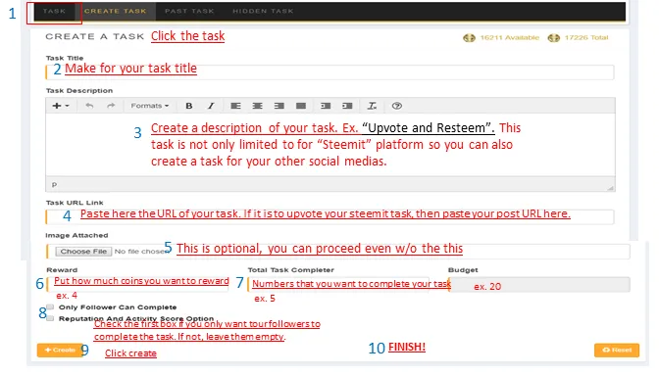Click the 'p' element path in editor status bar
This screenshot has height=376, width=659.
(54, 184)
